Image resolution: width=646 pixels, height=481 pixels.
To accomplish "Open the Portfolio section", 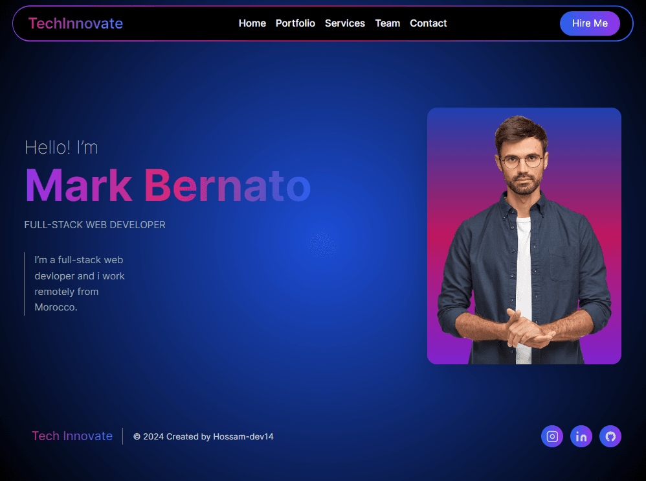I will (295, 23).
